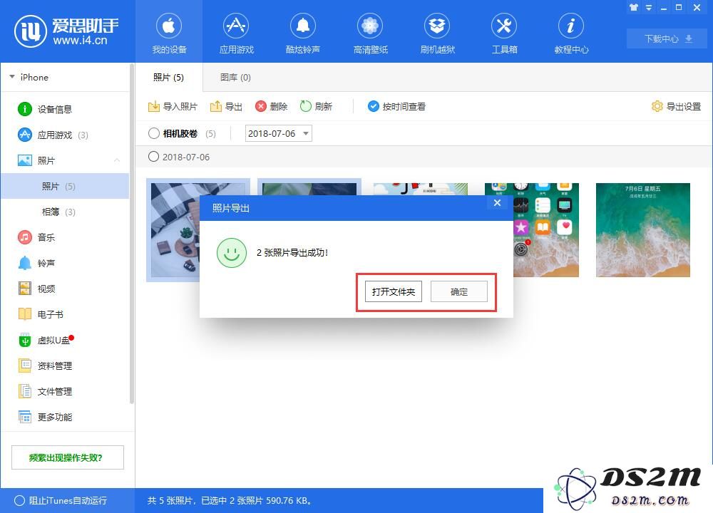
Task: Click the i4 爱思助手 logo
Action: click(66, 31)
